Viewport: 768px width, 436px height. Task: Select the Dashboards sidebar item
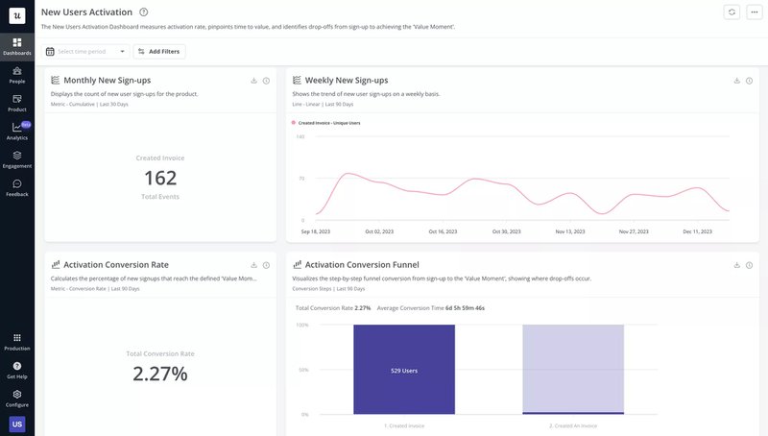coord(16,46)
